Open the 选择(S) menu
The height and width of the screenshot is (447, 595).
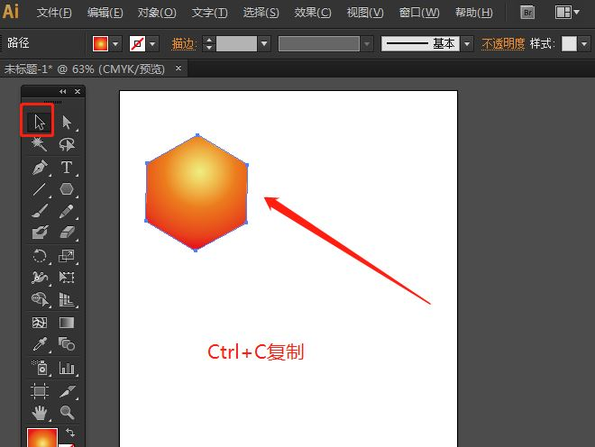pos(261,13)
